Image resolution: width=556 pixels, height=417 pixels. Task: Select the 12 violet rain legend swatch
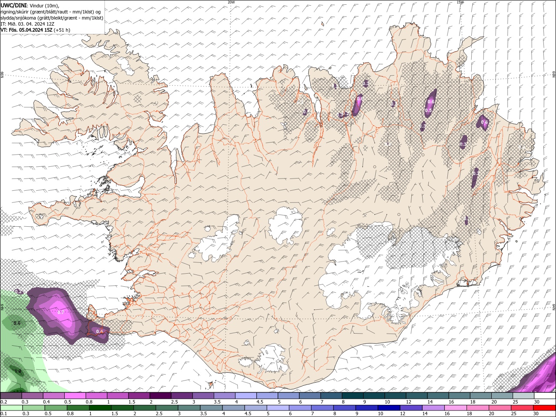click(x=411, y=408)
